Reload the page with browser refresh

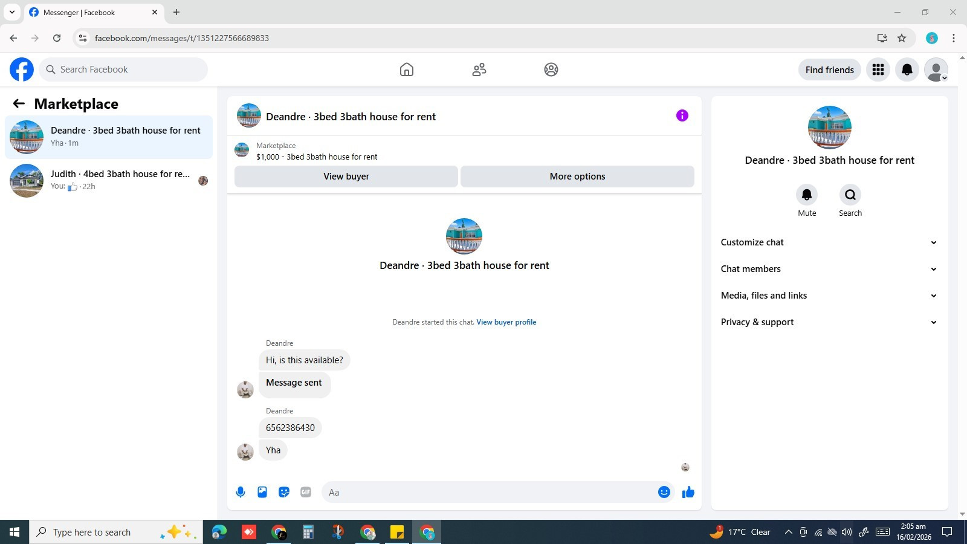click(57, 38)
